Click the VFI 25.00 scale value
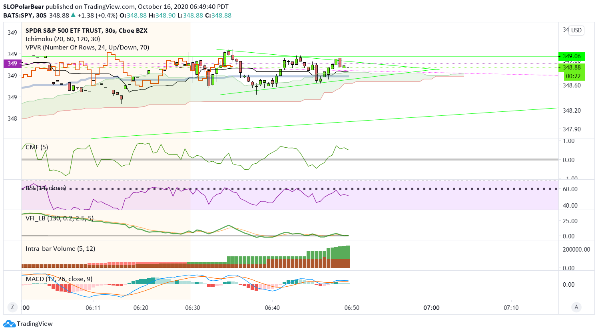Viewport: 598px width, 333px height. tap(570, 221)
